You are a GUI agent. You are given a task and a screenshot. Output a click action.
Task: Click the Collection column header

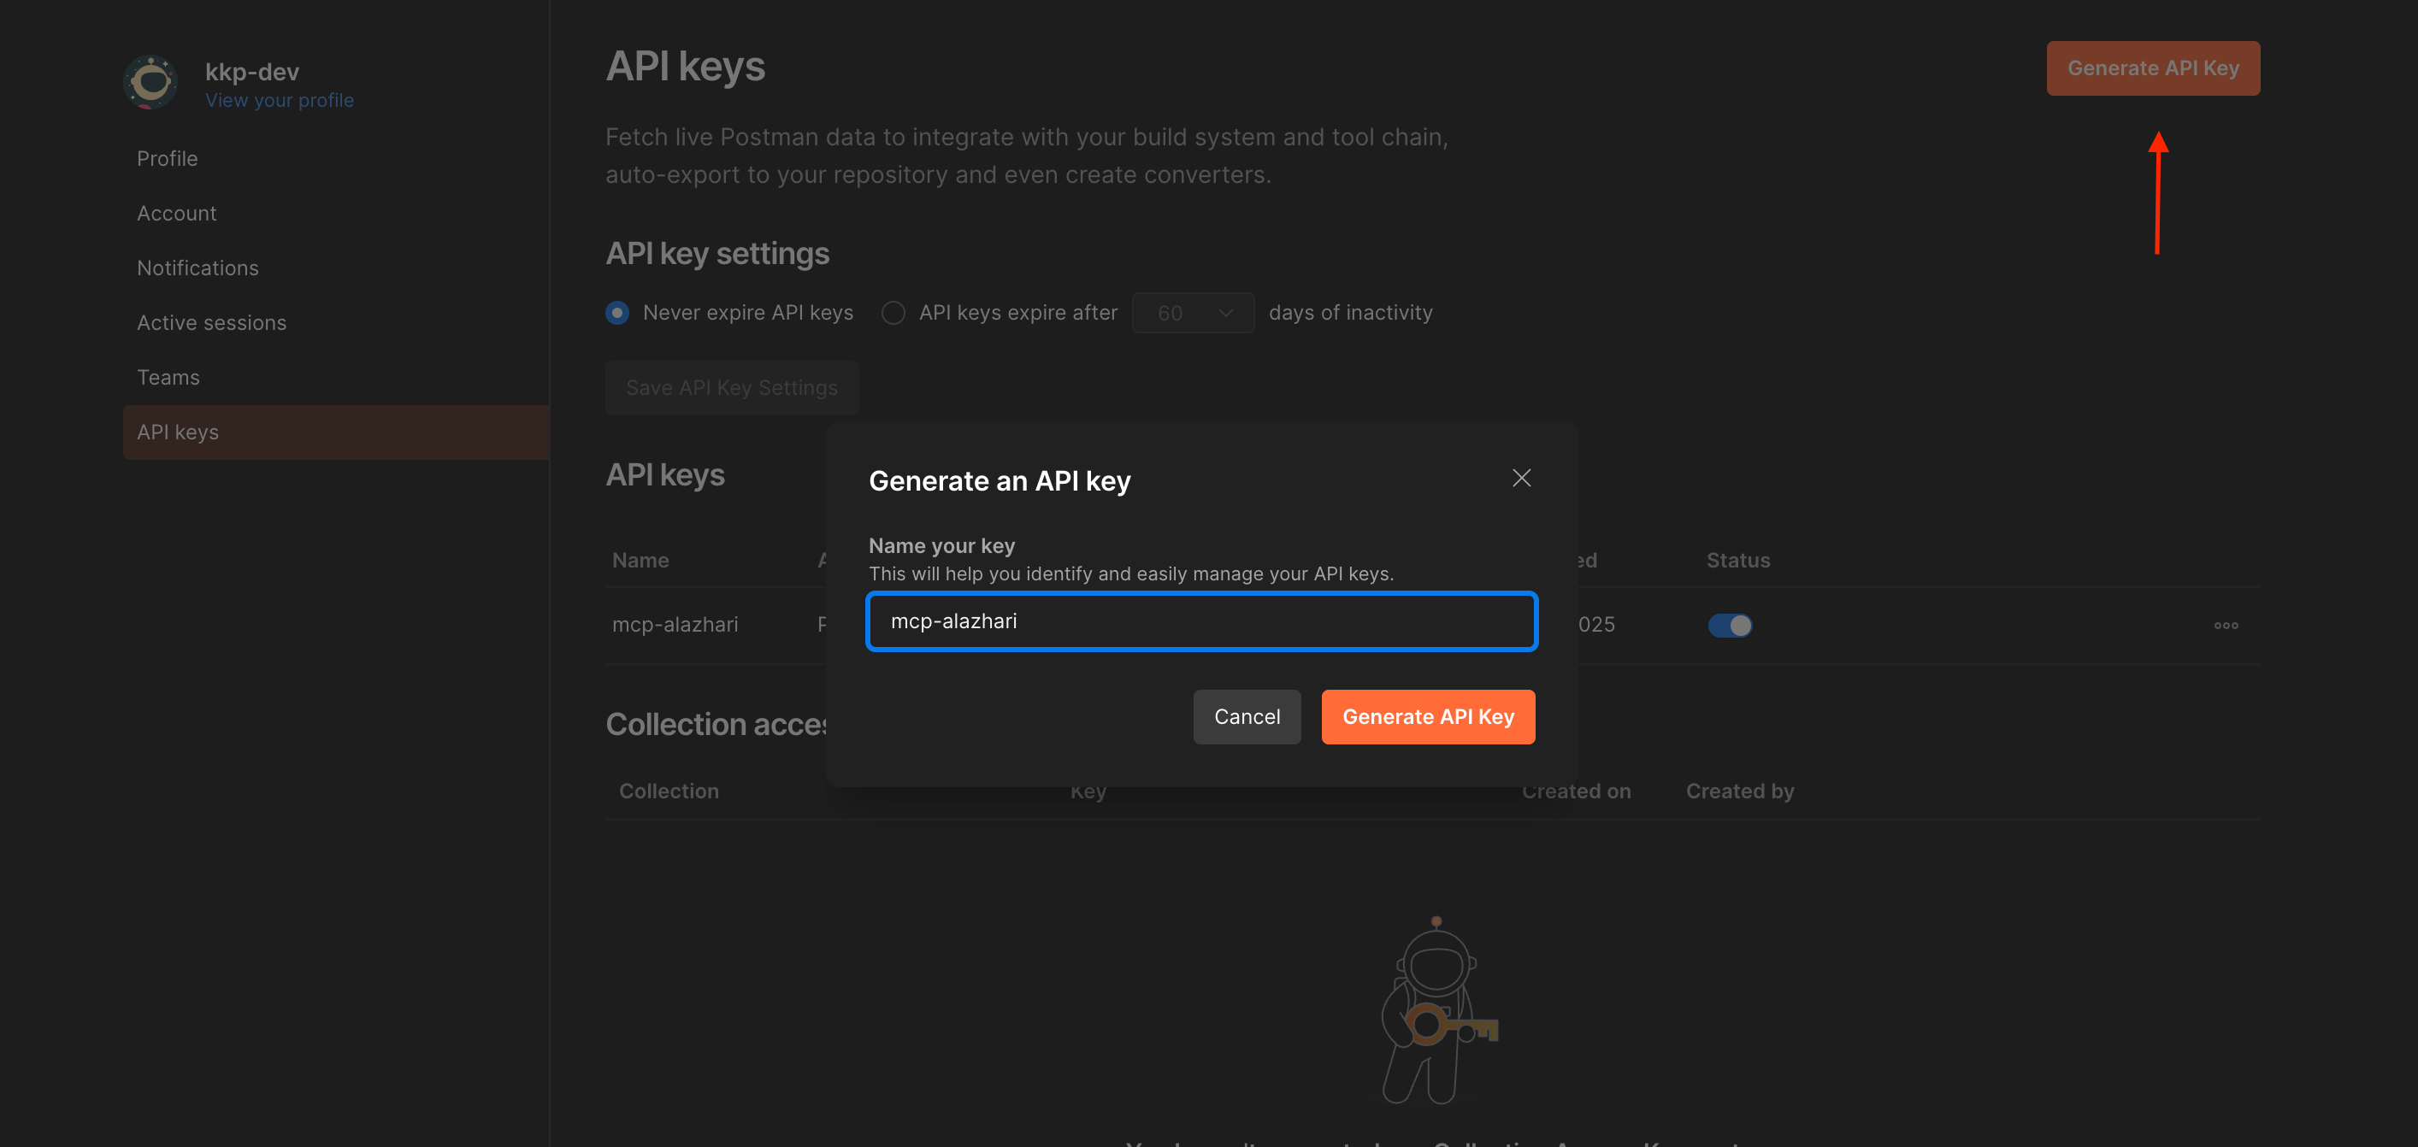click(669, 791)
